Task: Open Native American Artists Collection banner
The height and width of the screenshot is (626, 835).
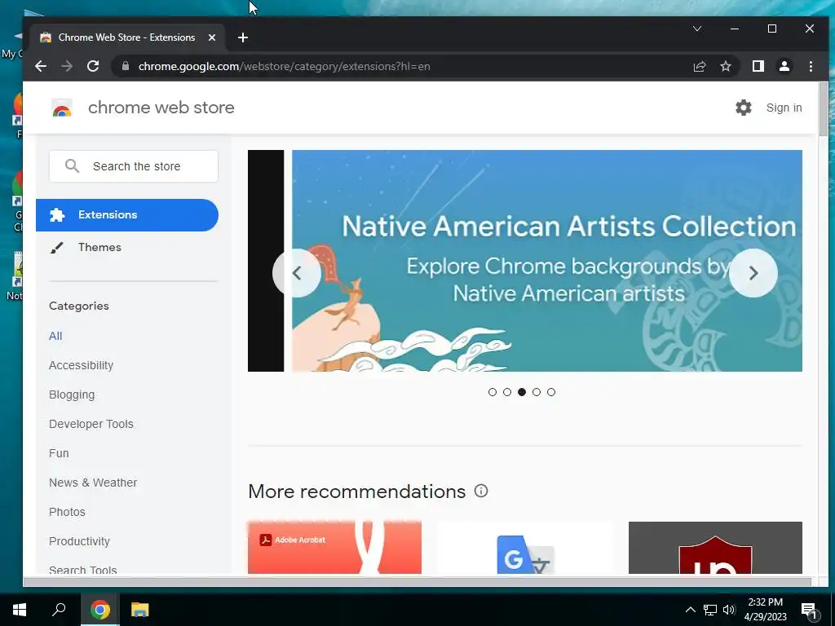Action: [547, 261]
